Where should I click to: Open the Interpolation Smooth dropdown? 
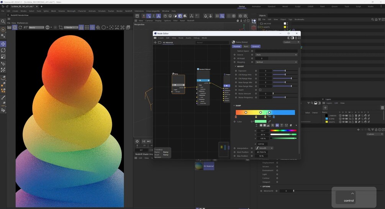click(x=264, y=148)
